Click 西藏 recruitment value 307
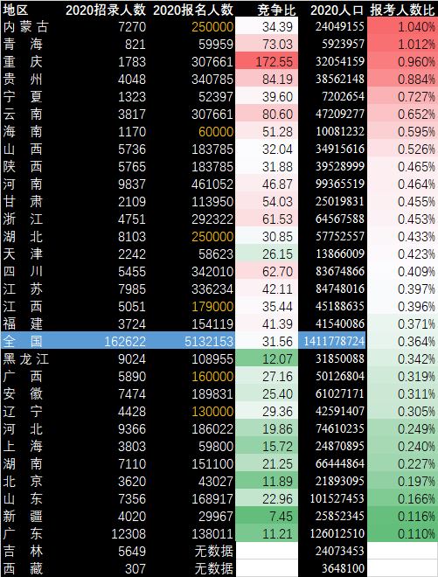The width and height of the screenshot is (438, 577). click(136, 569)
